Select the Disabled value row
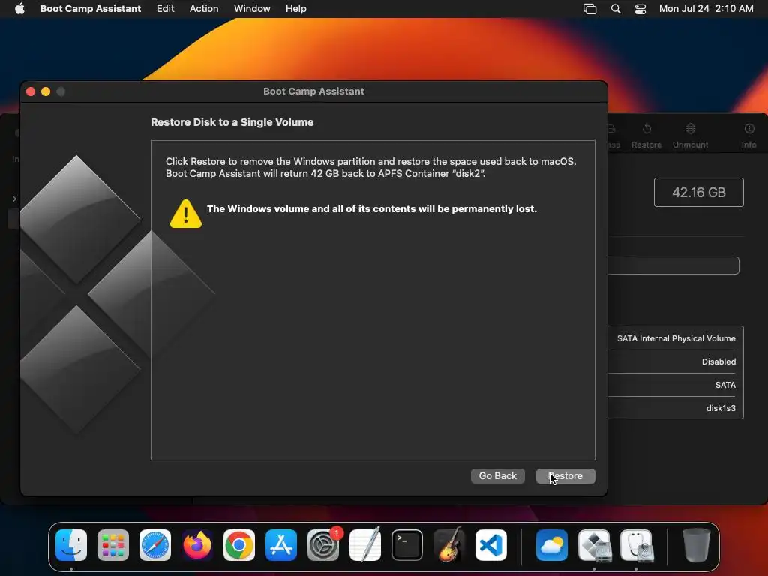 (676, 361)
